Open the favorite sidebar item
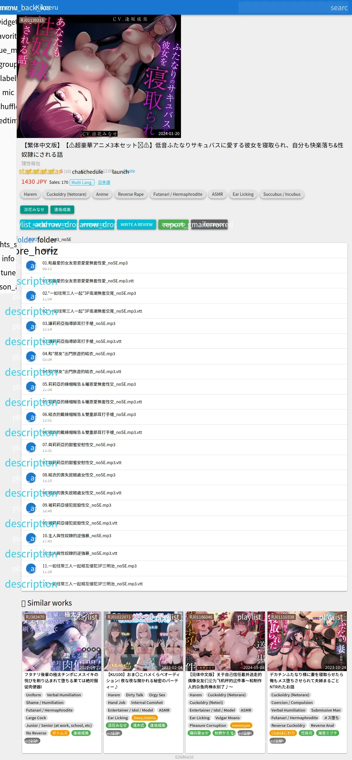352x760 pixels. (8, 36)
